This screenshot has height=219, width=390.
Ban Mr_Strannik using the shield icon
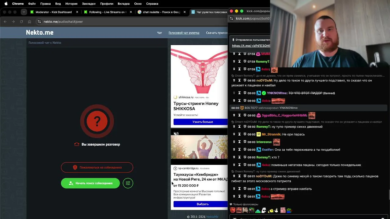pos(245,134)
